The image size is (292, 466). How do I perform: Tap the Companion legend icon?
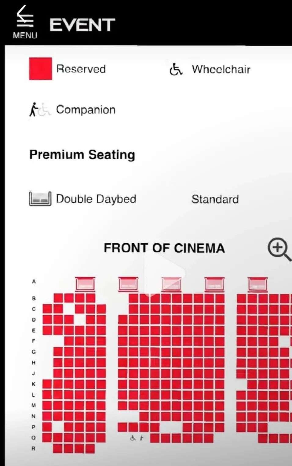pos(40,110)
